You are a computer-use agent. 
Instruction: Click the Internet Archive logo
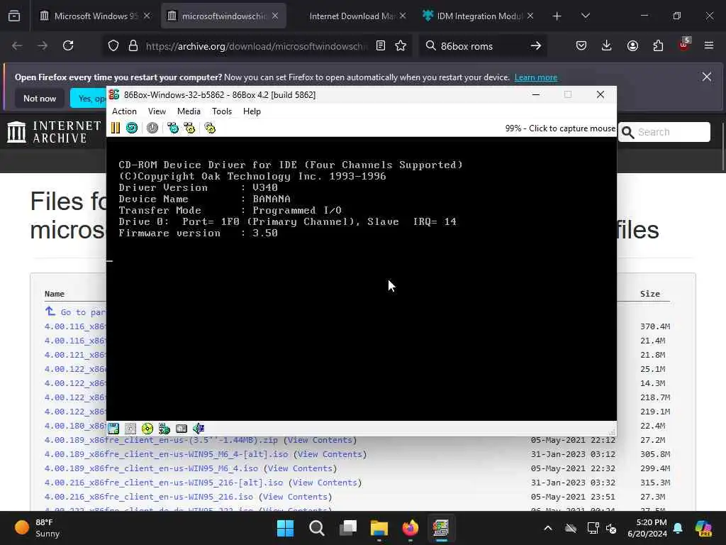[x=54, y=132]
